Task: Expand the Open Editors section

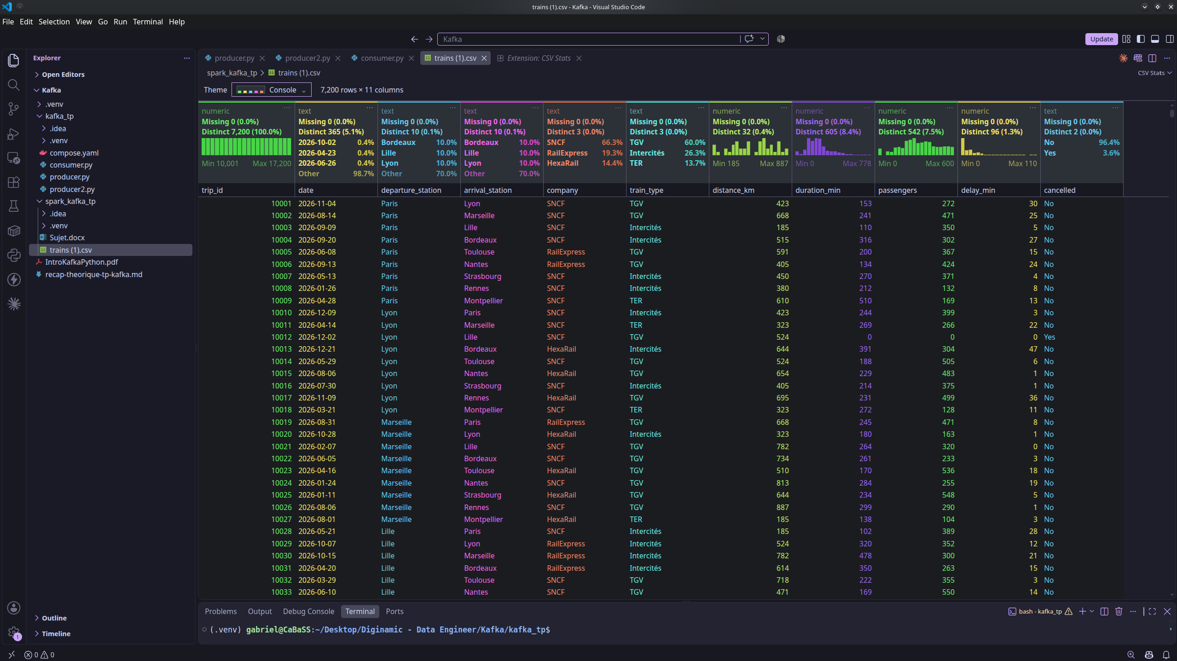Action: click(x=63, y=75)
